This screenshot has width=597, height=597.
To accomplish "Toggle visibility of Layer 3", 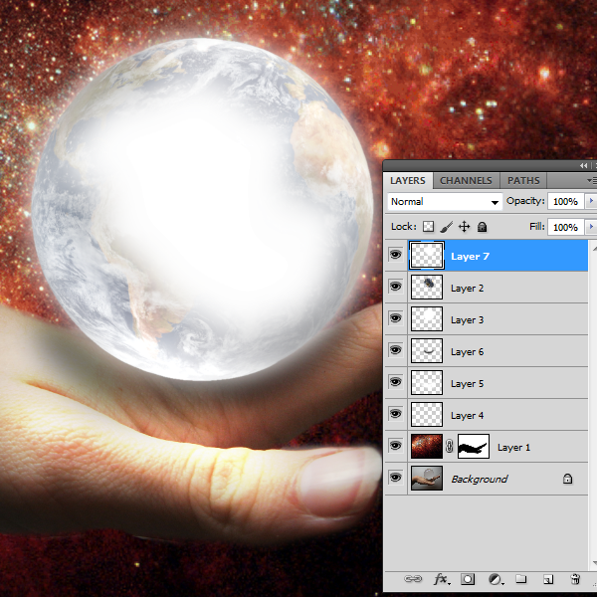I will 396,318.
